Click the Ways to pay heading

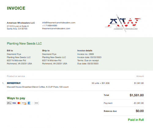click(x=16, y=98)
